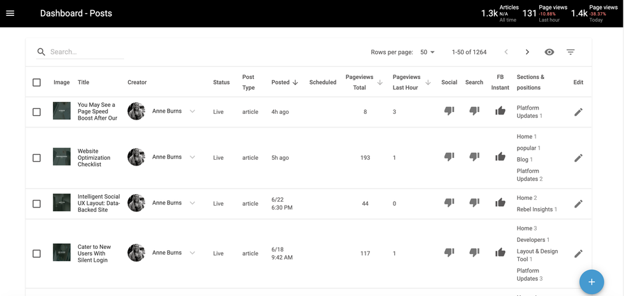624x296 pixels.
Task: Click Search thumbs-down for Intelligent Social UX post
Action: 474,203
